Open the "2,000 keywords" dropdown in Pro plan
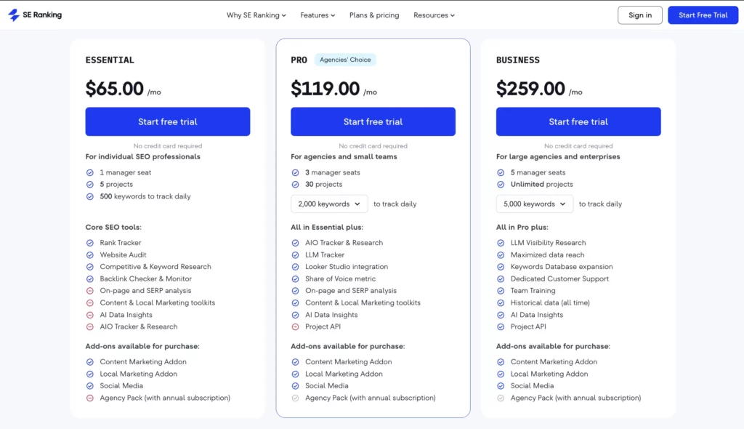 329,204
